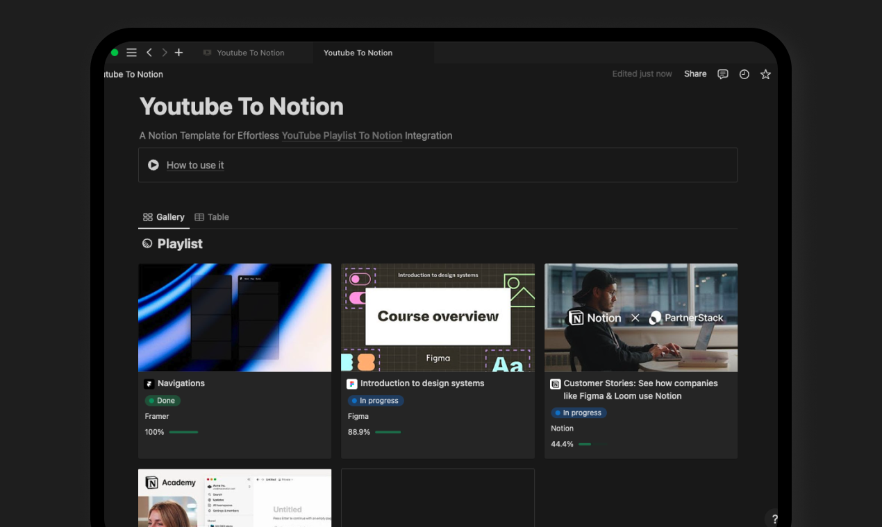
Task: Click the Figma label under In progress
Action: (x=358, y=416)
